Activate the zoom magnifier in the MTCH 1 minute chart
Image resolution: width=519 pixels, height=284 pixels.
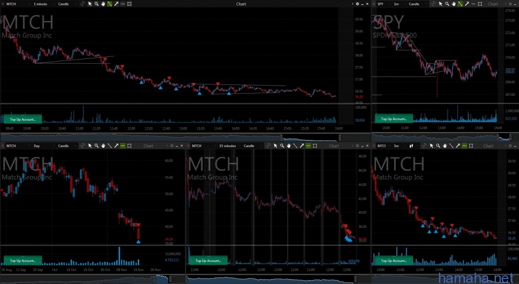[x=96, y=4]
